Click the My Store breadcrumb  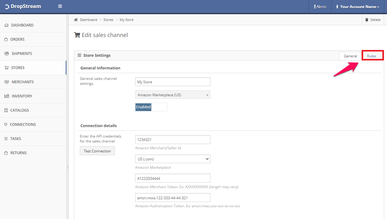127,20
